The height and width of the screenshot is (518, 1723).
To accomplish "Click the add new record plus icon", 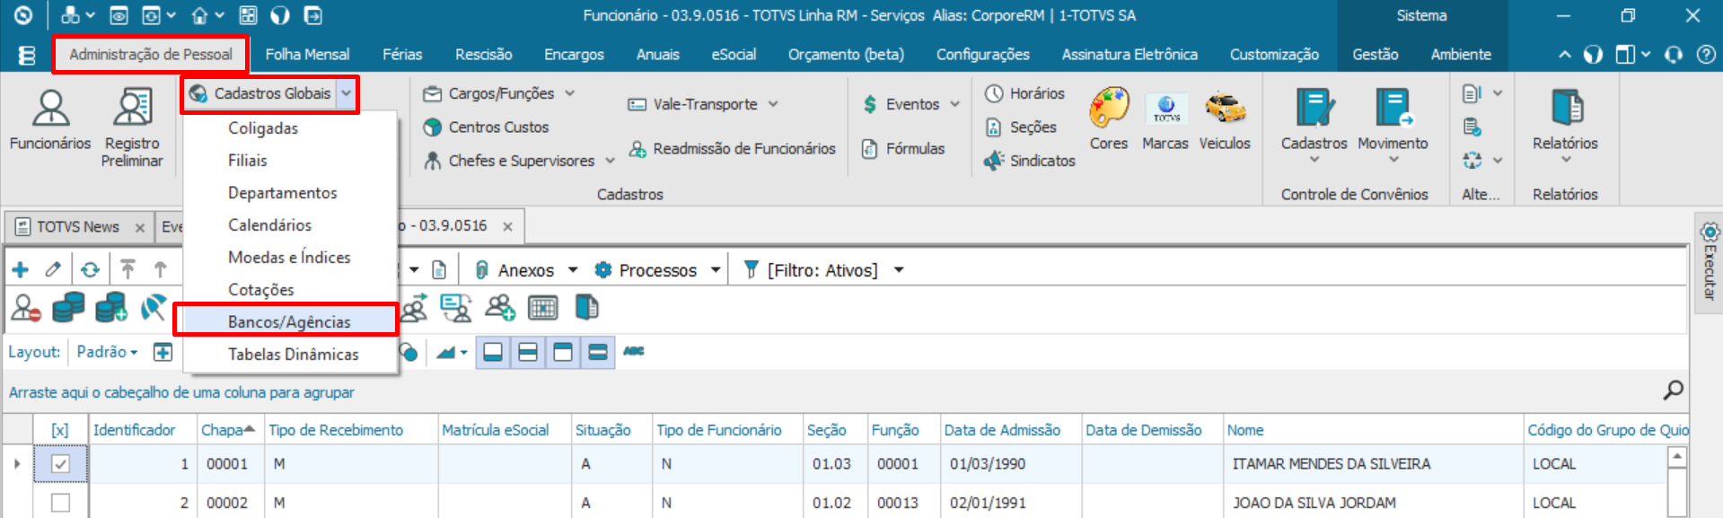I will point(21,269).
